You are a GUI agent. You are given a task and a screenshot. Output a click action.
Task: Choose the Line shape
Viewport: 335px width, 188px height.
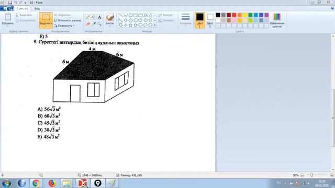121,15
